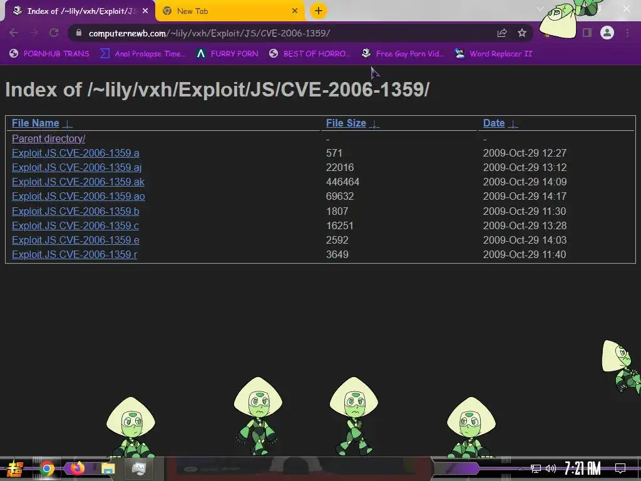Open the Chrome profile avatar
Screen dimensions: 641x481
click(x=607, y=33)
